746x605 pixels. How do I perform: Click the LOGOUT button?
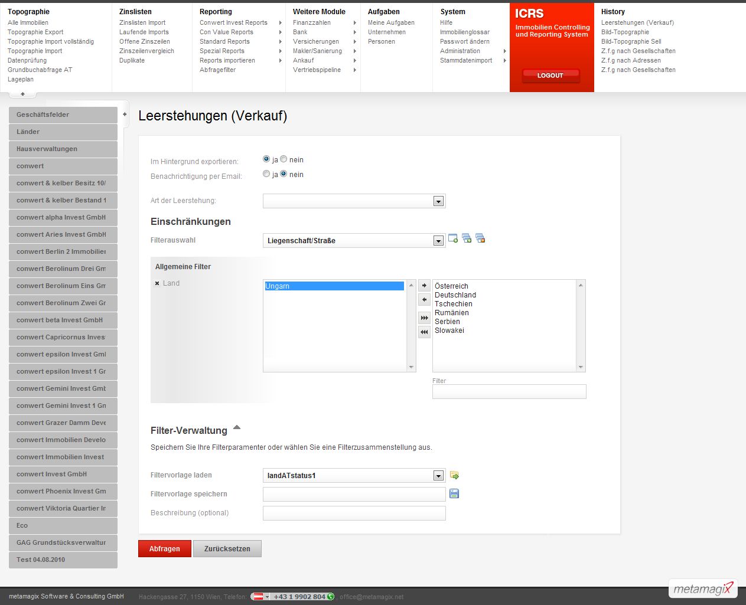(550, 76)
